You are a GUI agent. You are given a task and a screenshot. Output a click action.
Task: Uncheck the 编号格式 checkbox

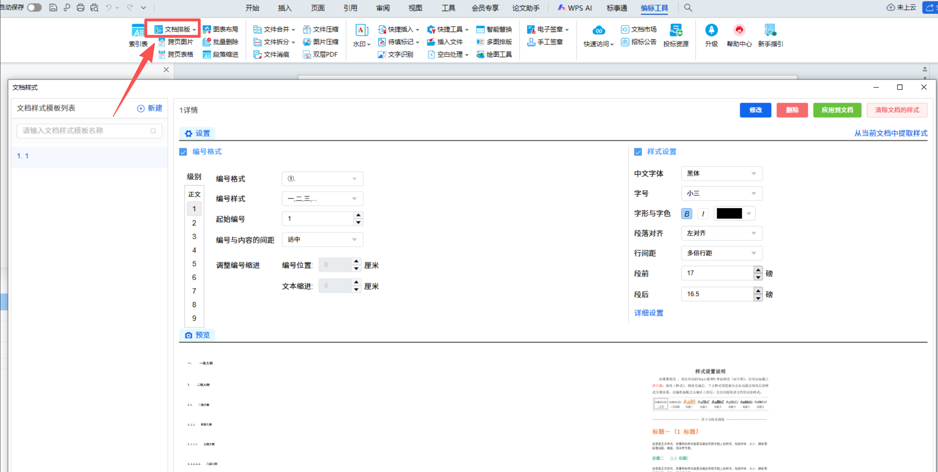[183, 152]
